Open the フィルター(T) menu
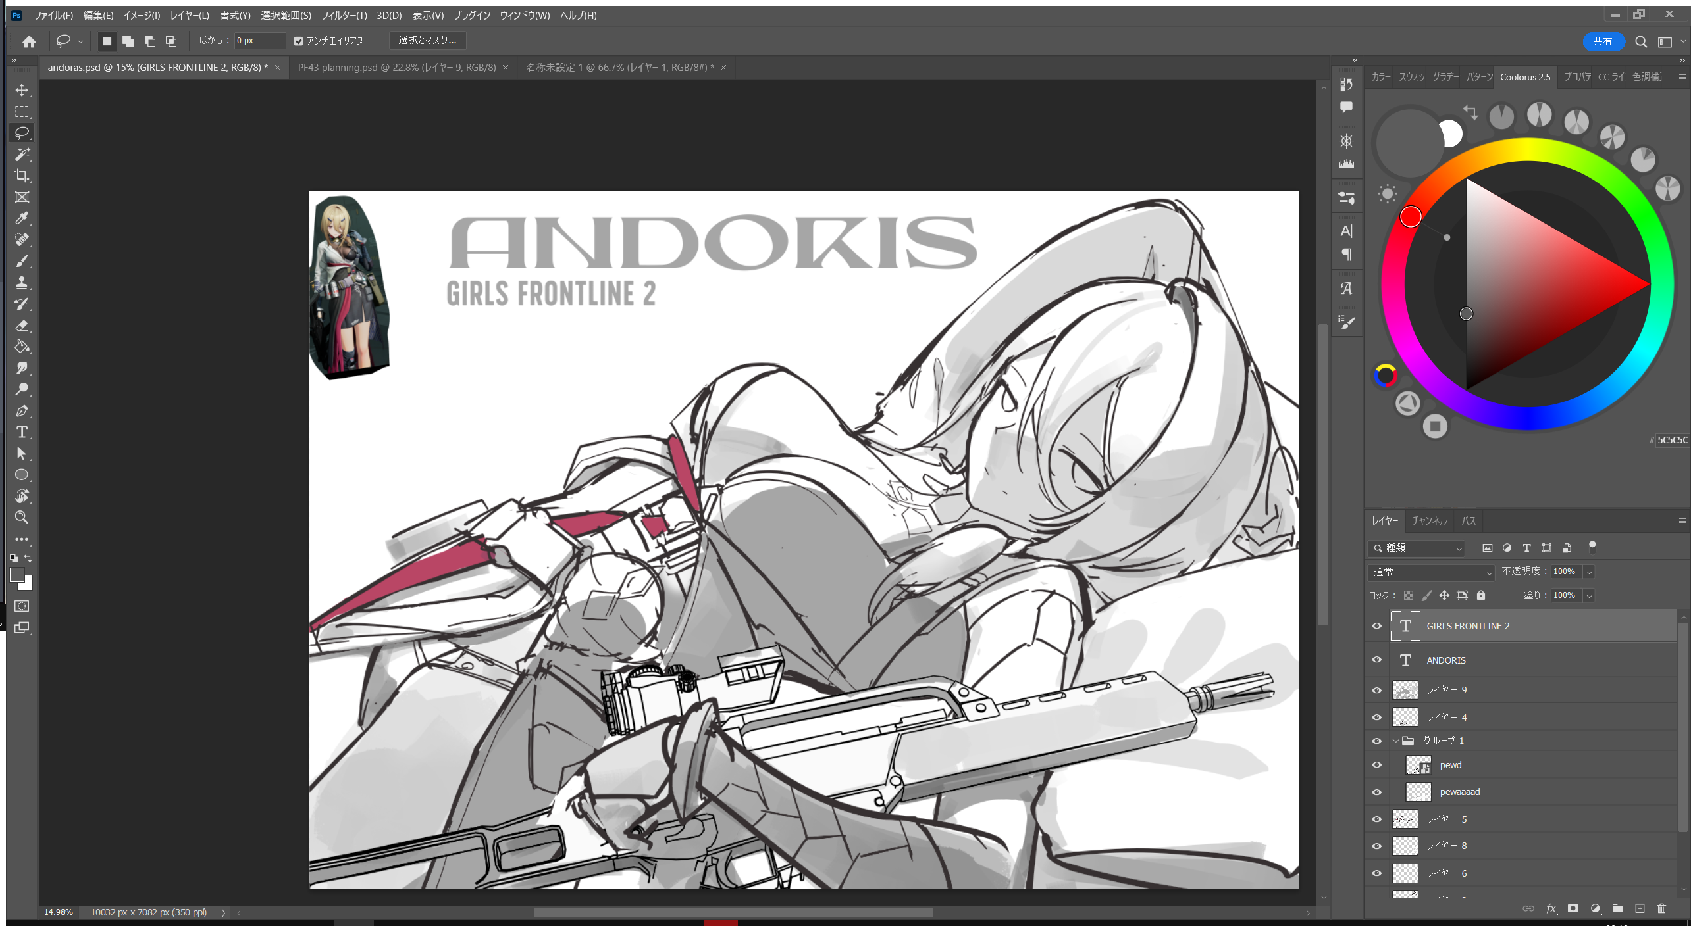The height and width of the screenshot is (926, 1691). tap(344, 15)
